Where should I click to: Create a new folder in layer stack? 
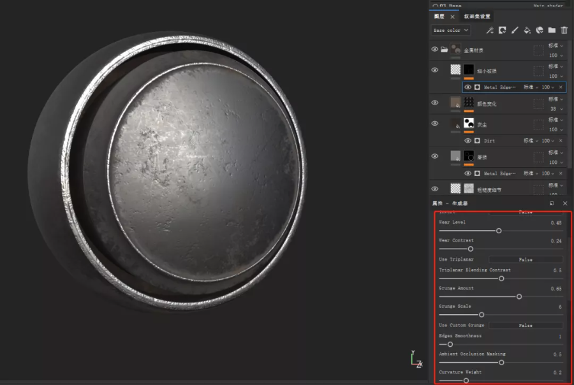pos(552,30)
